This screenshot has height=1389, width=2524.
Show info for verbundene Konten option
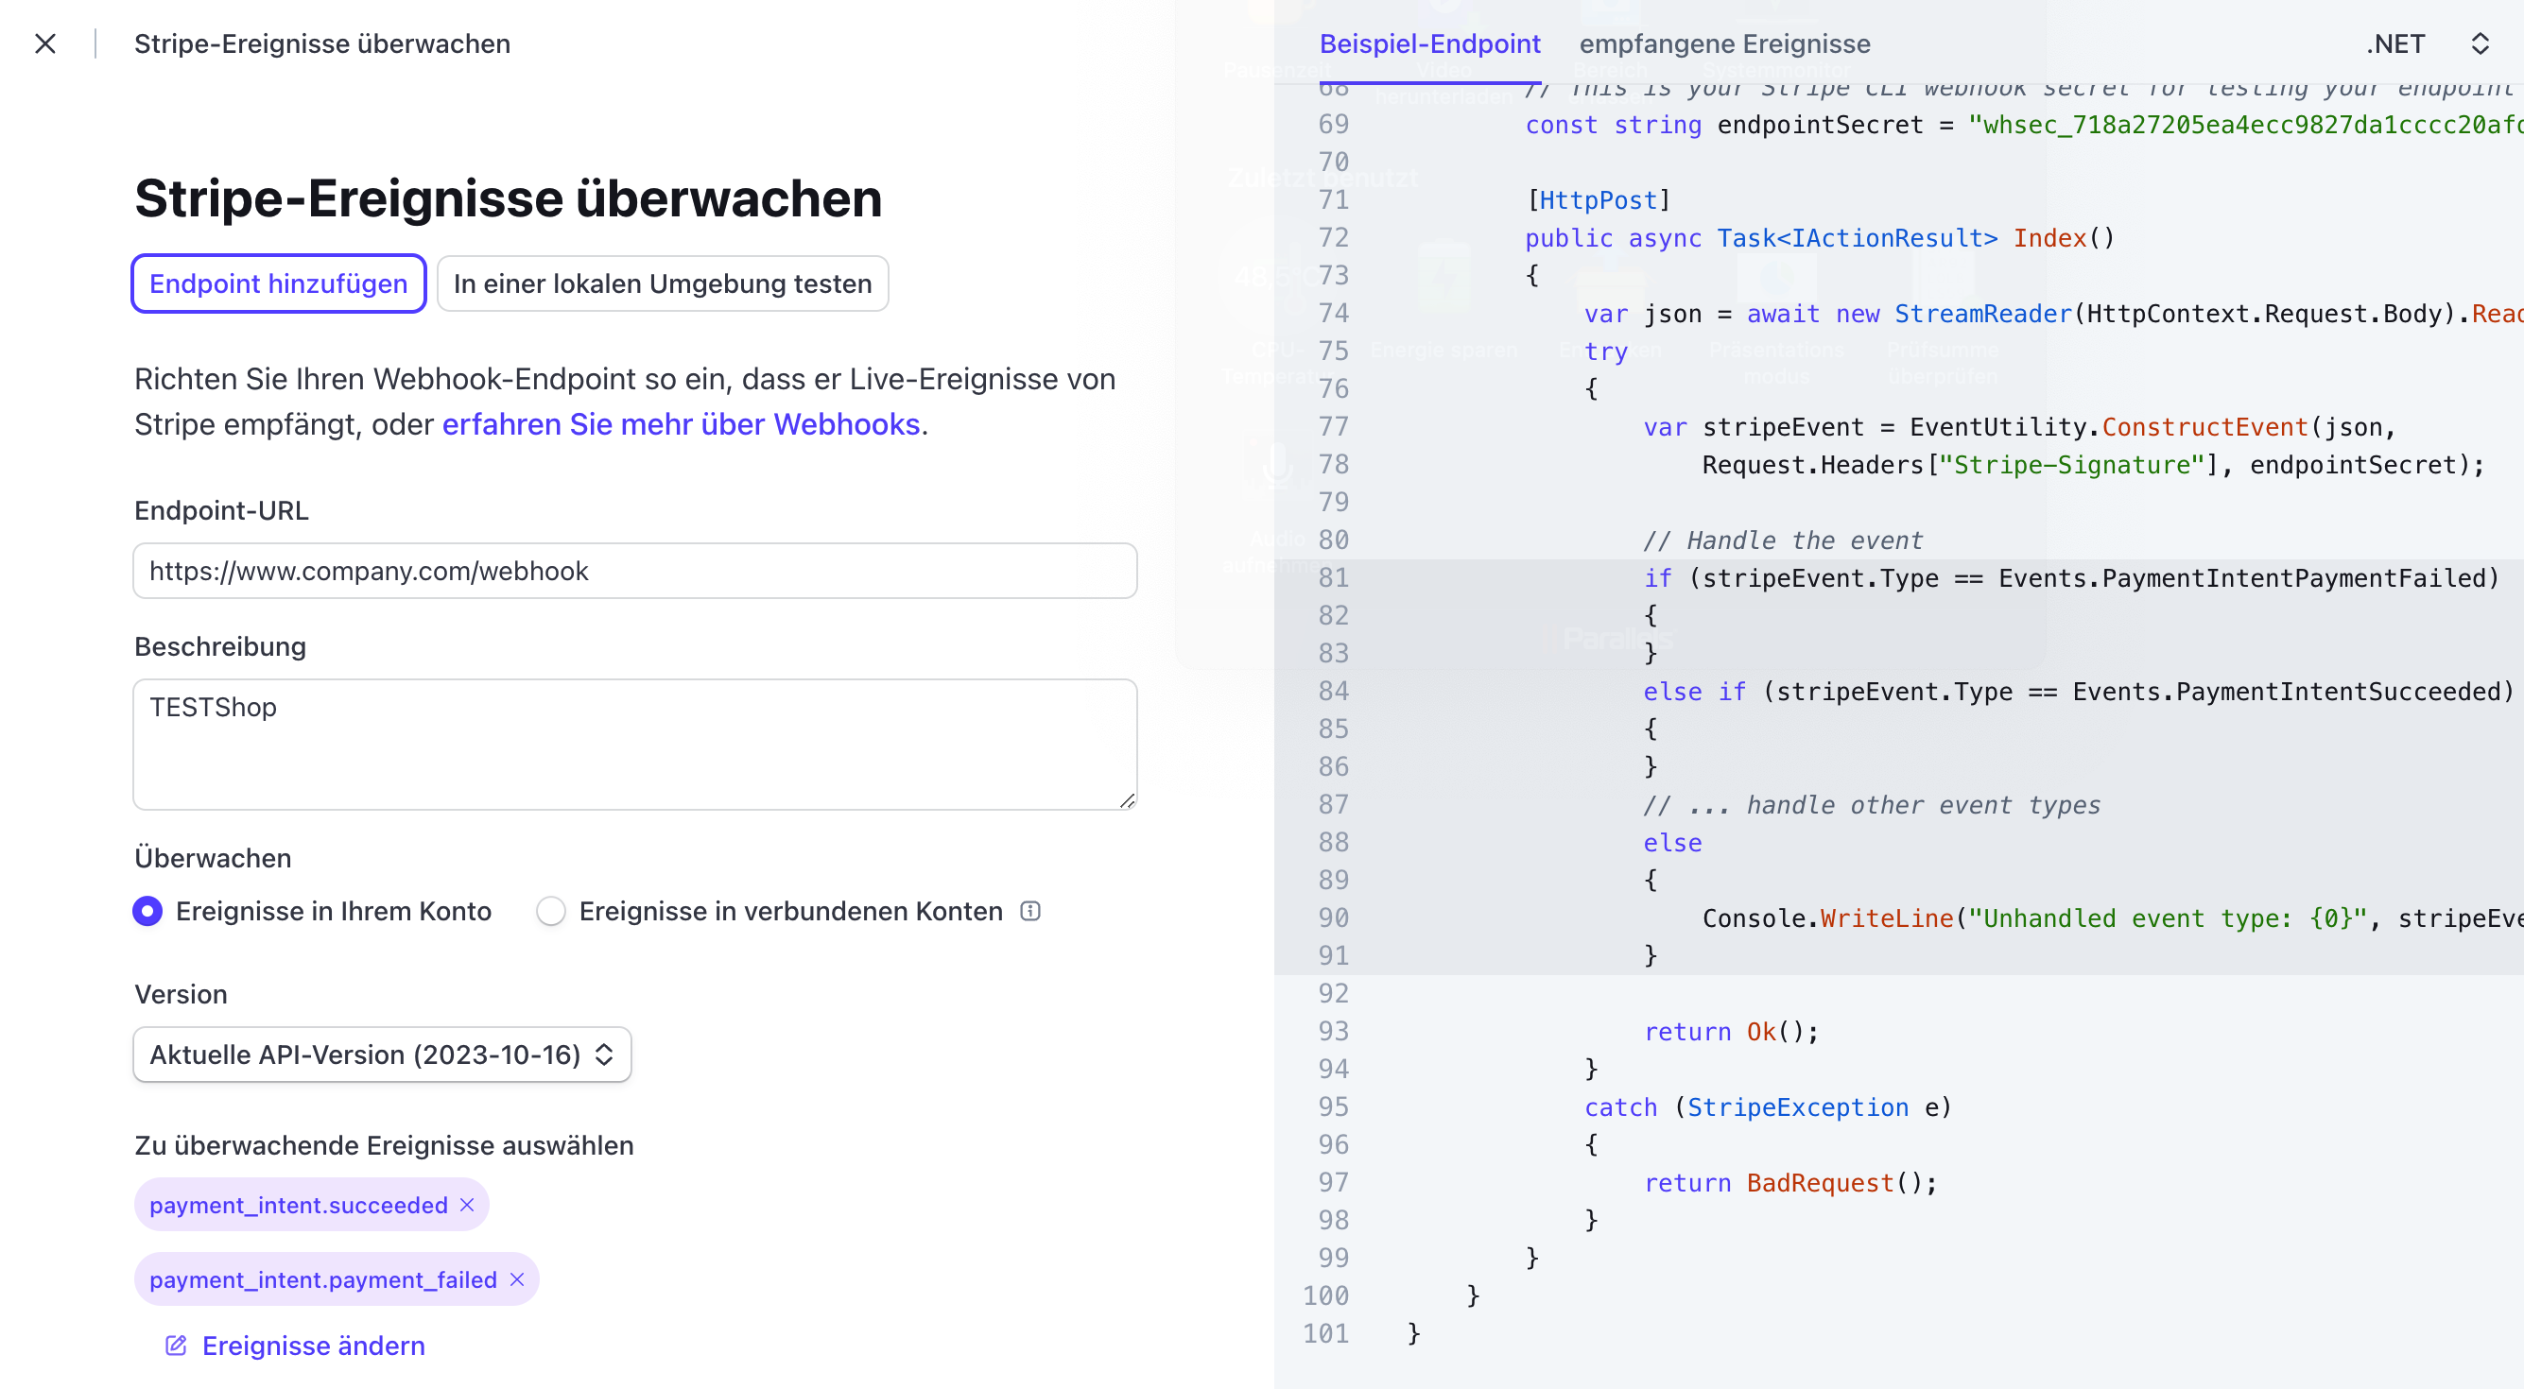coord(1029,911)
